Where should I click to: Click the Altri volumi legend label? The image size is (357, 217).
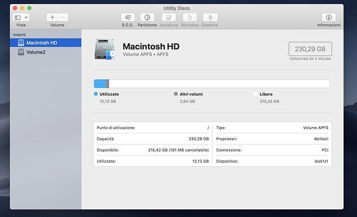tap(191, 94)
